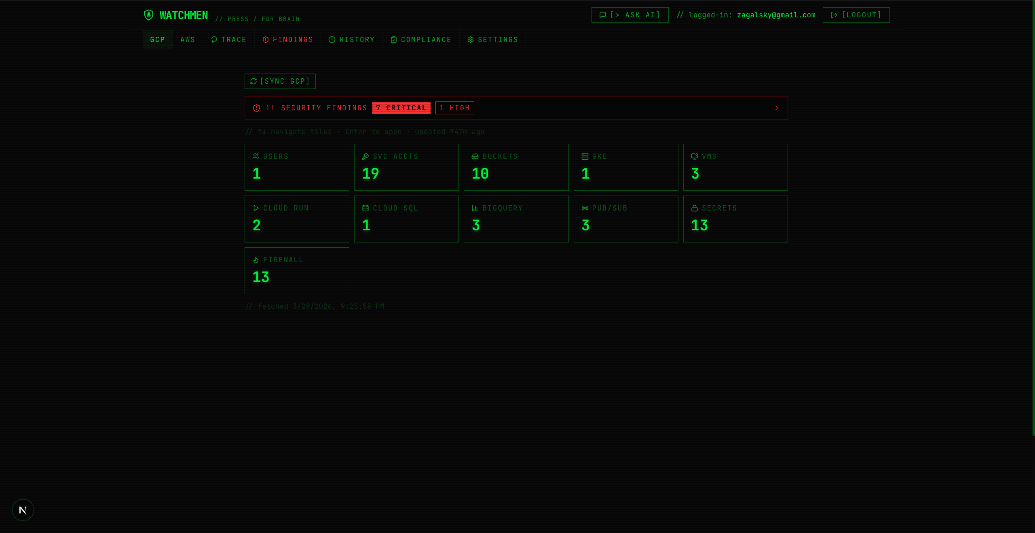
Task: Open the Ask AI chat button
Action: [630, 15]
